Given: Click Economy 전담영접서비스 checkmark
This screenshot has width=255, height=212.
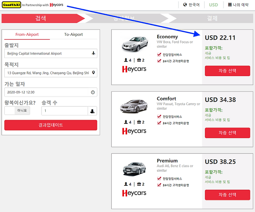Looking at the screenshot, I should pos(159,55).
